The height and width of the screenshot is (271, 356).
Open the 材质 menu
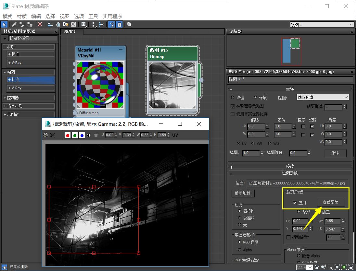(22, 16)
